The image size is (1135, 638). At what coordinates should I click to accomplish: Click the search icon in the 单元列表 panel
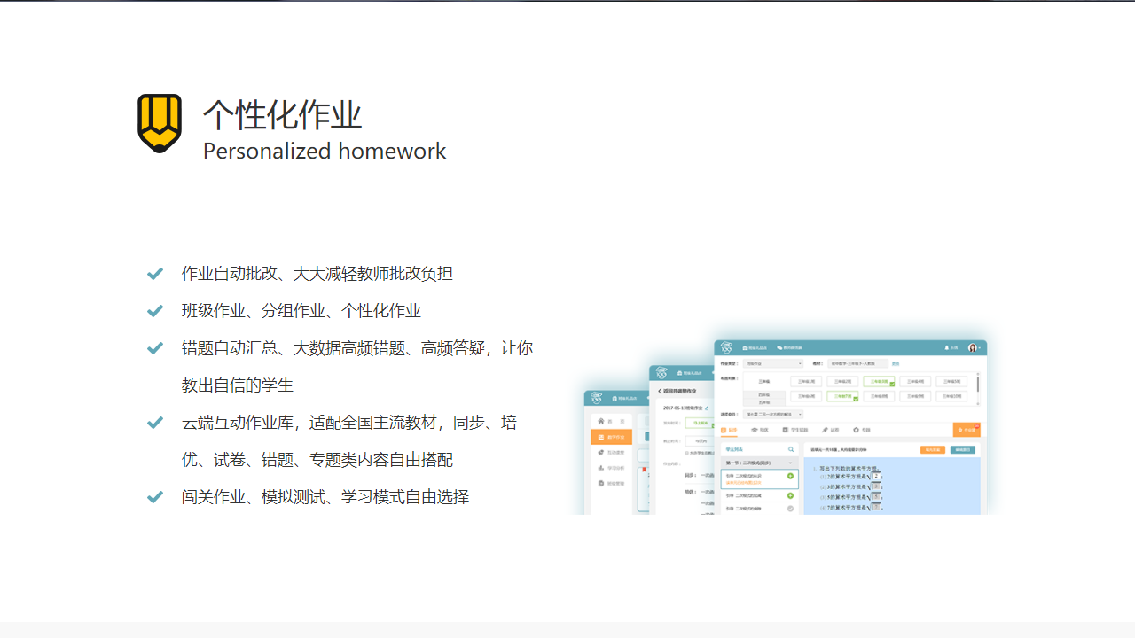[792, 450]
